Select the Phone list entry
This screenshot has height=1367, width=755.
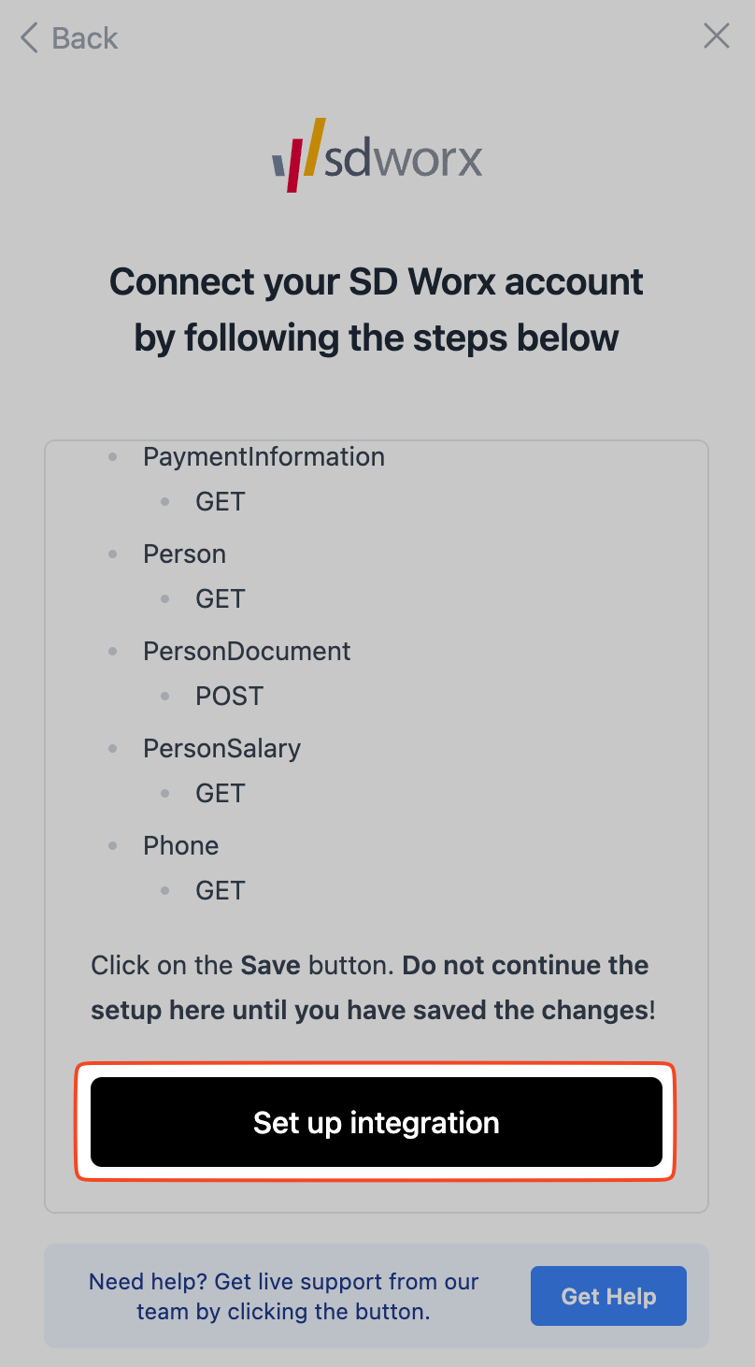click(180, 845)
